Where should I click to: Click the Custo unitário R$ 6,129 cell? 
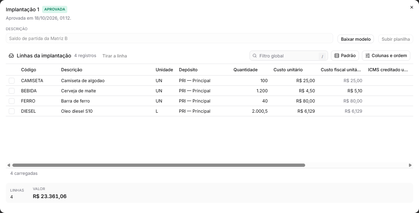(306, 111)
